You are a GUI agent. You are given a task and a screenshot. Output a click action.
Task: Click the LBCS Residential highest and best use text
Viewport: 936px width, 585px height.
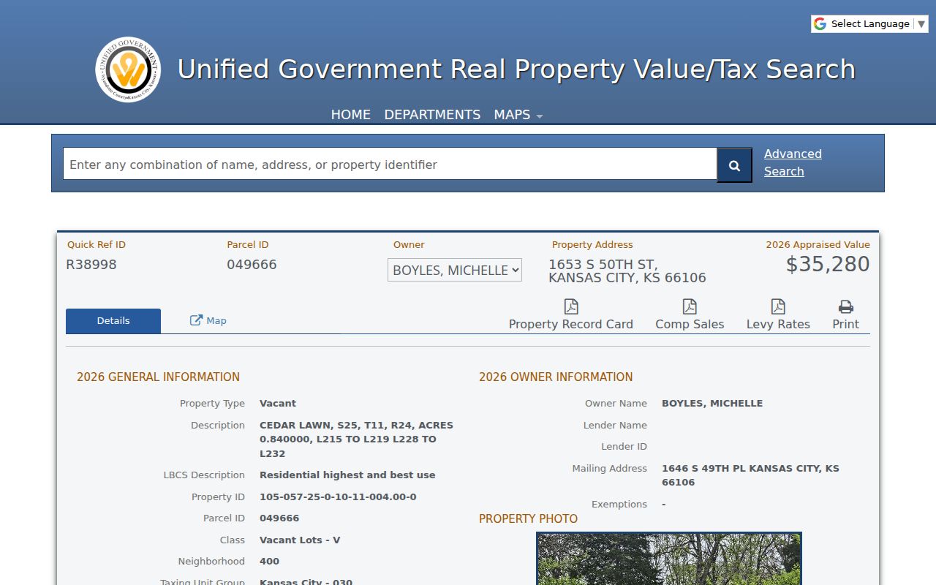pyautogui.click(x=347, y=475)
